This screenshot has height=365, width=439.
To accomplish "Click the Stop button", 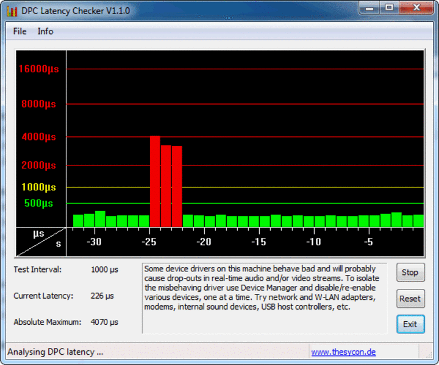I will point(410,273).
